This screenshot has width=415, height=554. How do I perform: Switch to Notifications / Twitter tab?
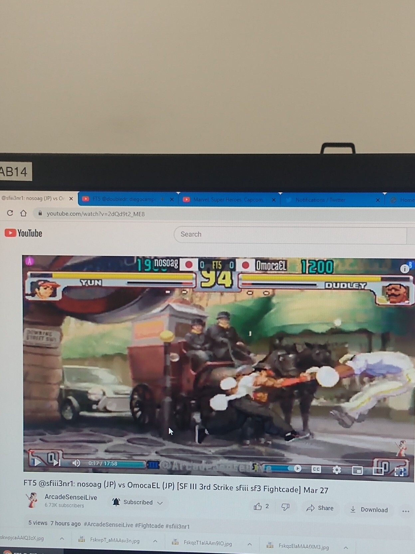[x=320, y=200]
